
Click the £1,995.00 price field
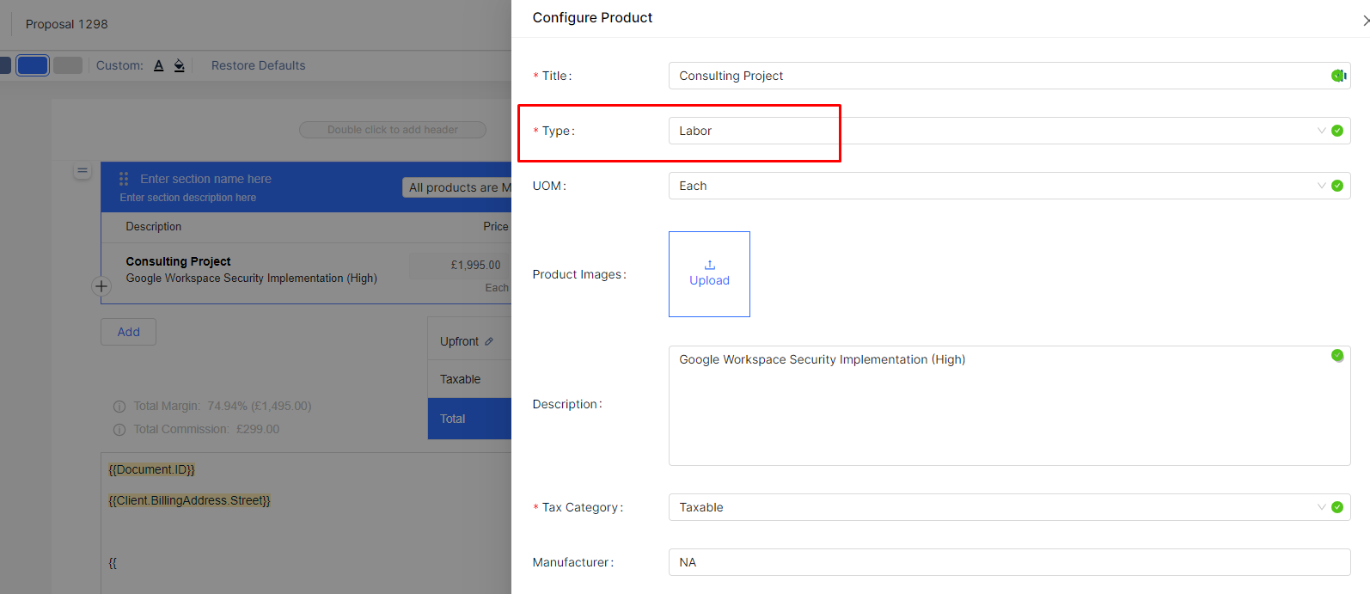tap(462, 265)
